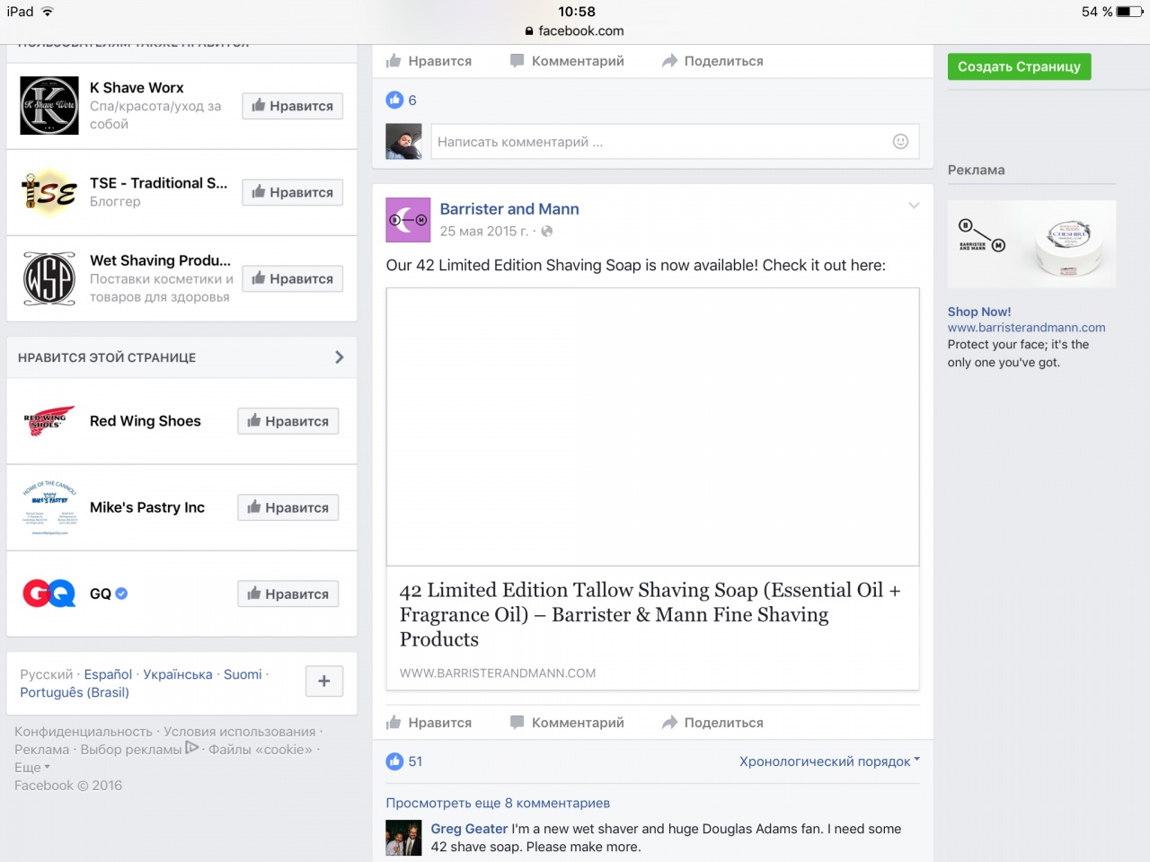The height and width of the screenshot is (862, 1150).
Task: Click empty link preview image area
Action: [x=652, y=427]
